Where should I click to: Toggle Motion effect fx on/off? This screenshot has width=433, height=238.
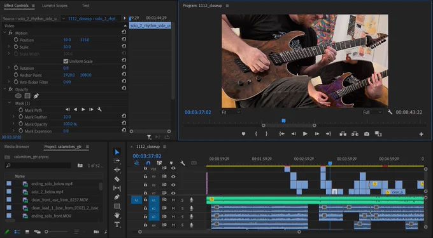pos(10,33)
